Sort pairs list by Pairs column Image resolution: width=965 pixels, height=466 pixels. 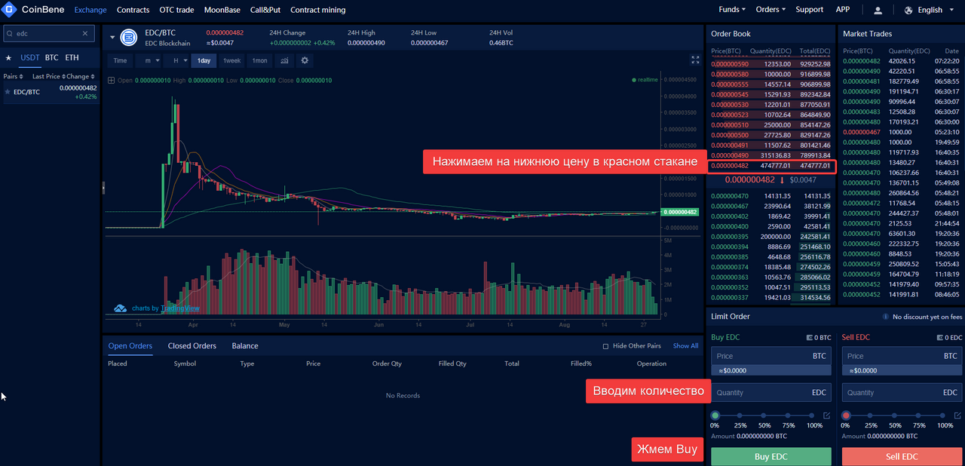(13, 76)
